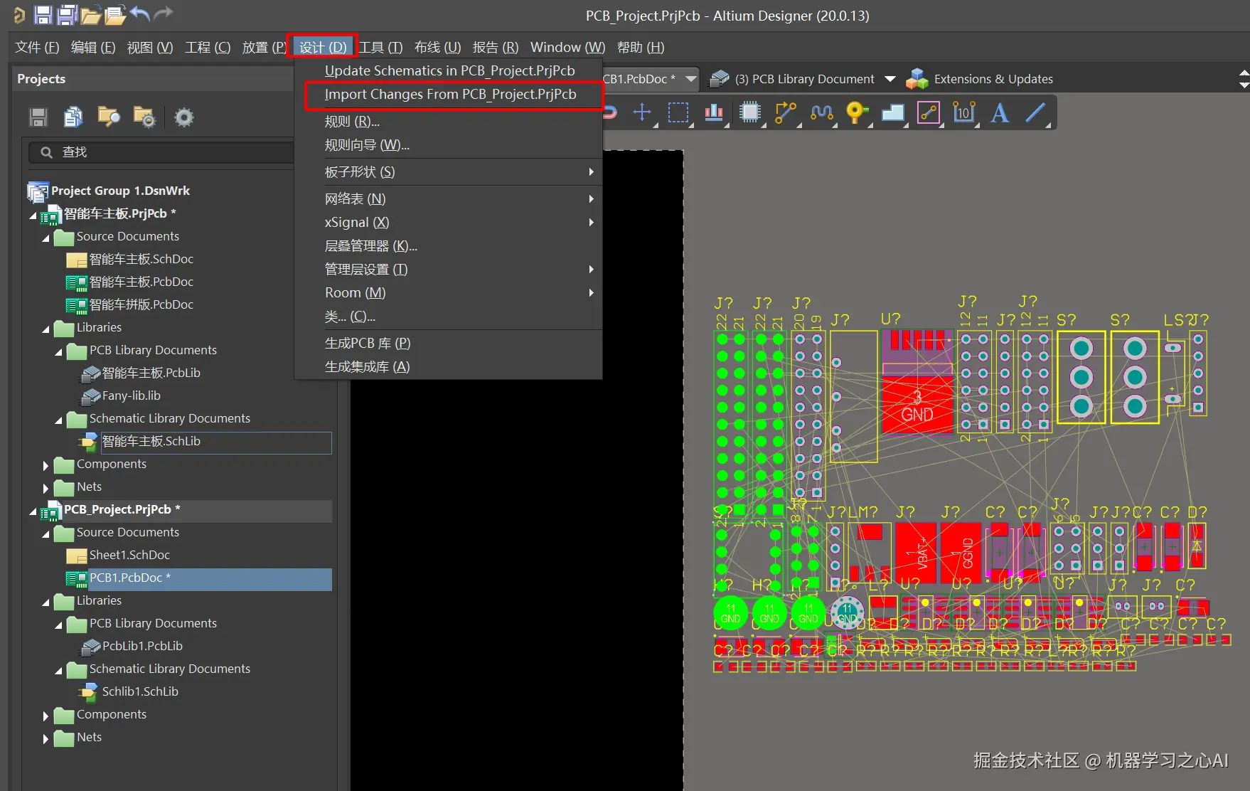Expand the first Components folder under 智能车主板
This screenshot has width=1250, height=791.
(46, 465)
